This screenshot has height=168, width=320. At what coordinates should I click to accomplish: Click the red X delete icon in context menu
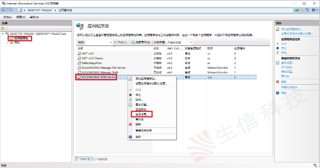click(131, 124)
